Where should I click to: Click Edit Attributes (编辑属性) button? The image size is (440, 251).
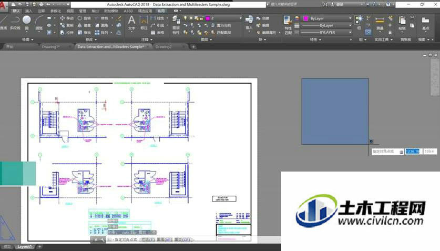tap(266, 33)
